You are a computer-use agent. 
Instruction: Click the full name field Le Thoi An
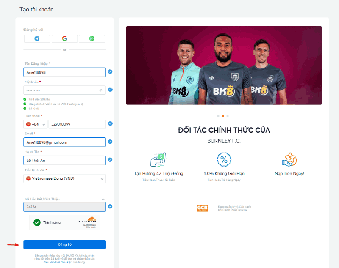64,160
